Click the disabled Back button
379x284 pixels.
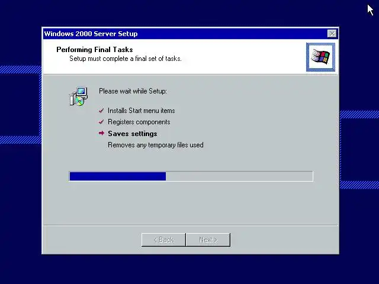pos(163,240)
